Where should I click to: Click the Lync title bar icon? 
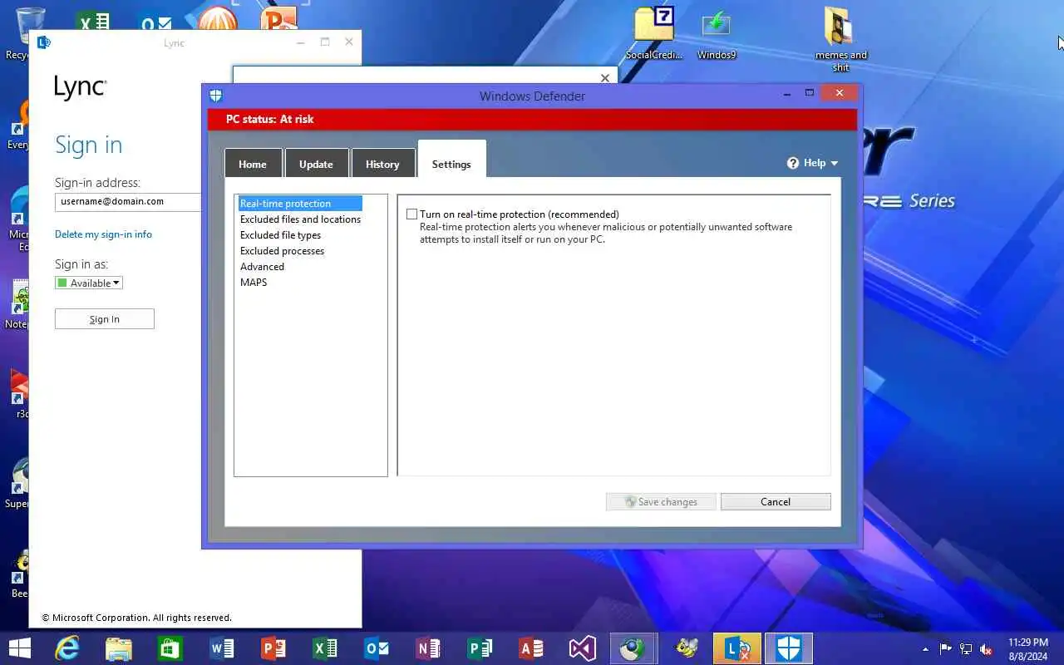point(44,42)
